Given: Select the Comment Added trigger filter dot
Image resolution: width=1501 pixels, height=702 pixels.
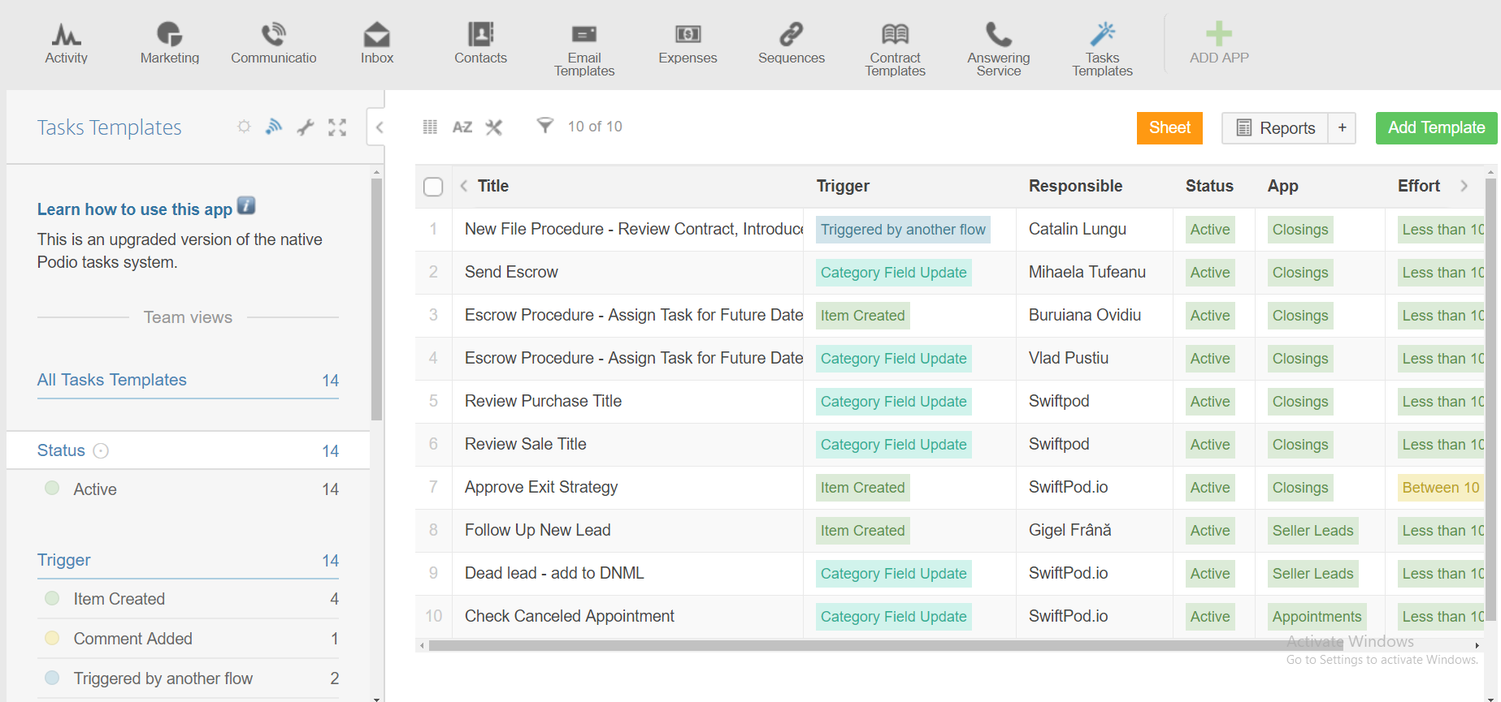Looking at the screenshot, I should click(52, 638).
